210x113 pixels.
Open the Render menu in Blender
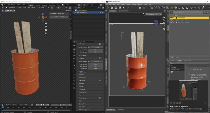click(x=13, y=5)
